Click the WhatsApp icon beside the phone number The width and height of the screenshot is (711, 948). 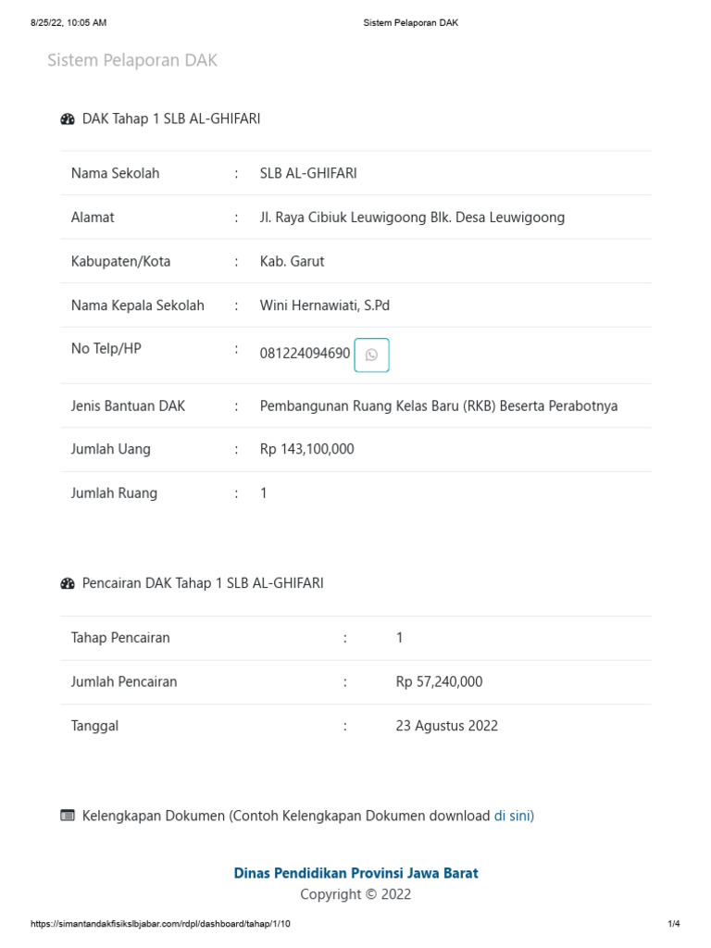pos(371,355)
